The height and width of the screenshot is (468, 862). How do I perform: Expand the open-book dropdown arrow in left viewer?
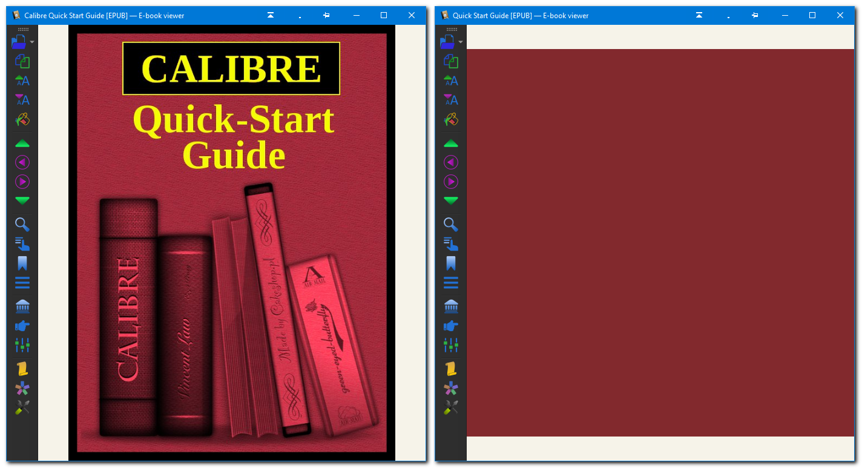pos(32,42)
